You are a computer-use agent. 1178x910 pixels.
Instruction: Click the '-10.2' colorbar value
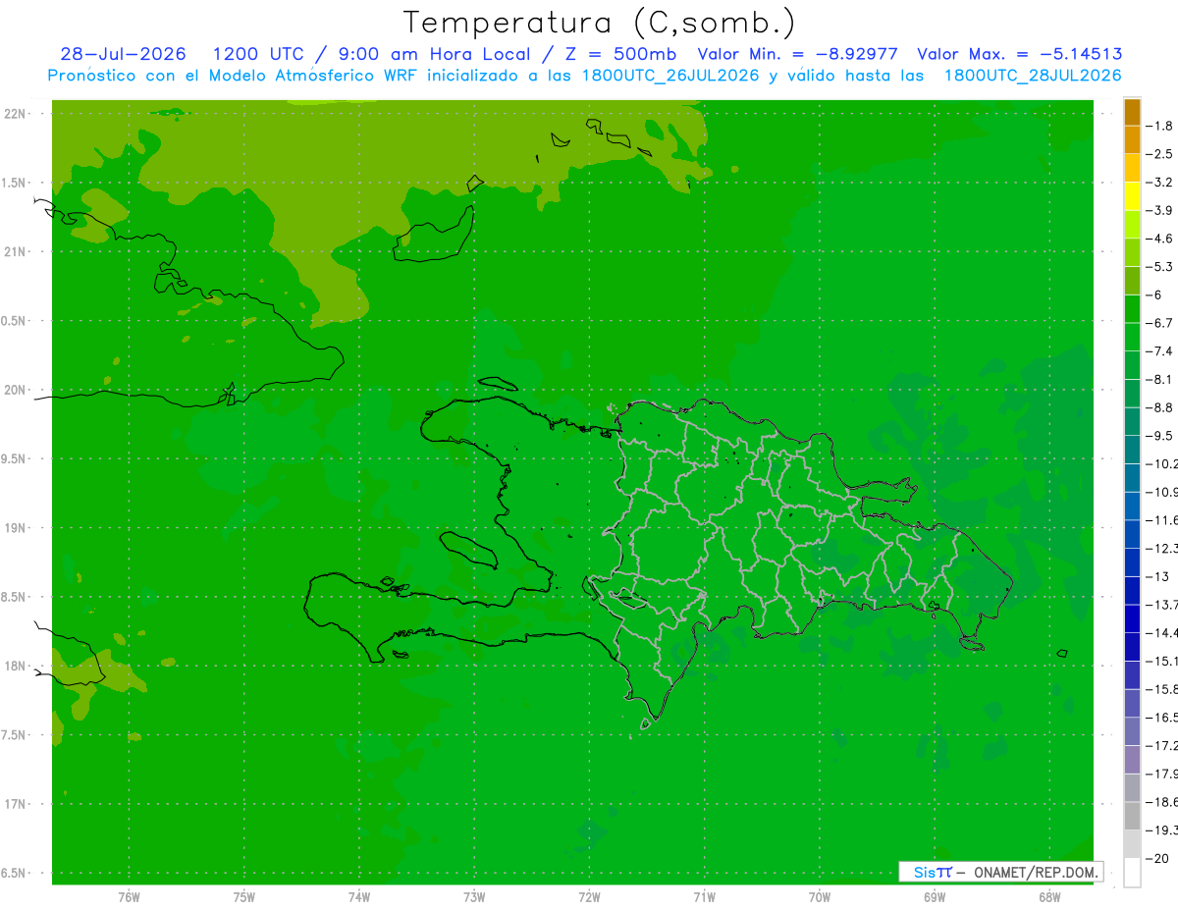(1162, 464)
